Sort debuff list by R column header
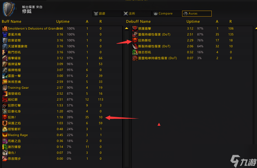 coord(231,22)
